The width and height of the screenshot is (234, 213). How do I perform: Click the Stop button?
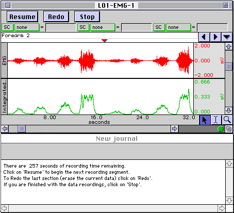[87, 17]
